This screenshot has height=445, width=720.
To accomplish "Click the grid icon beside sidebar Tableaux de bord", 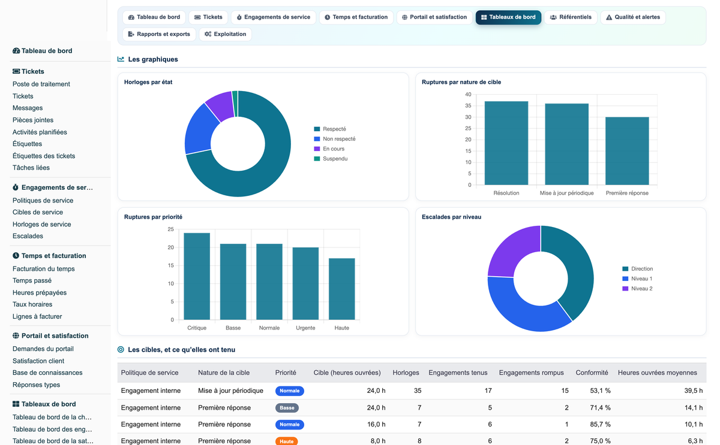I will tap(16, 404).
